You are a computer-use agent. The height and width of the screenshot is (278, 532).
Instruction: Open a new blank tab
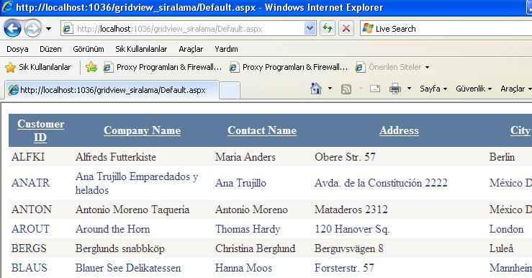pos(230,90)
